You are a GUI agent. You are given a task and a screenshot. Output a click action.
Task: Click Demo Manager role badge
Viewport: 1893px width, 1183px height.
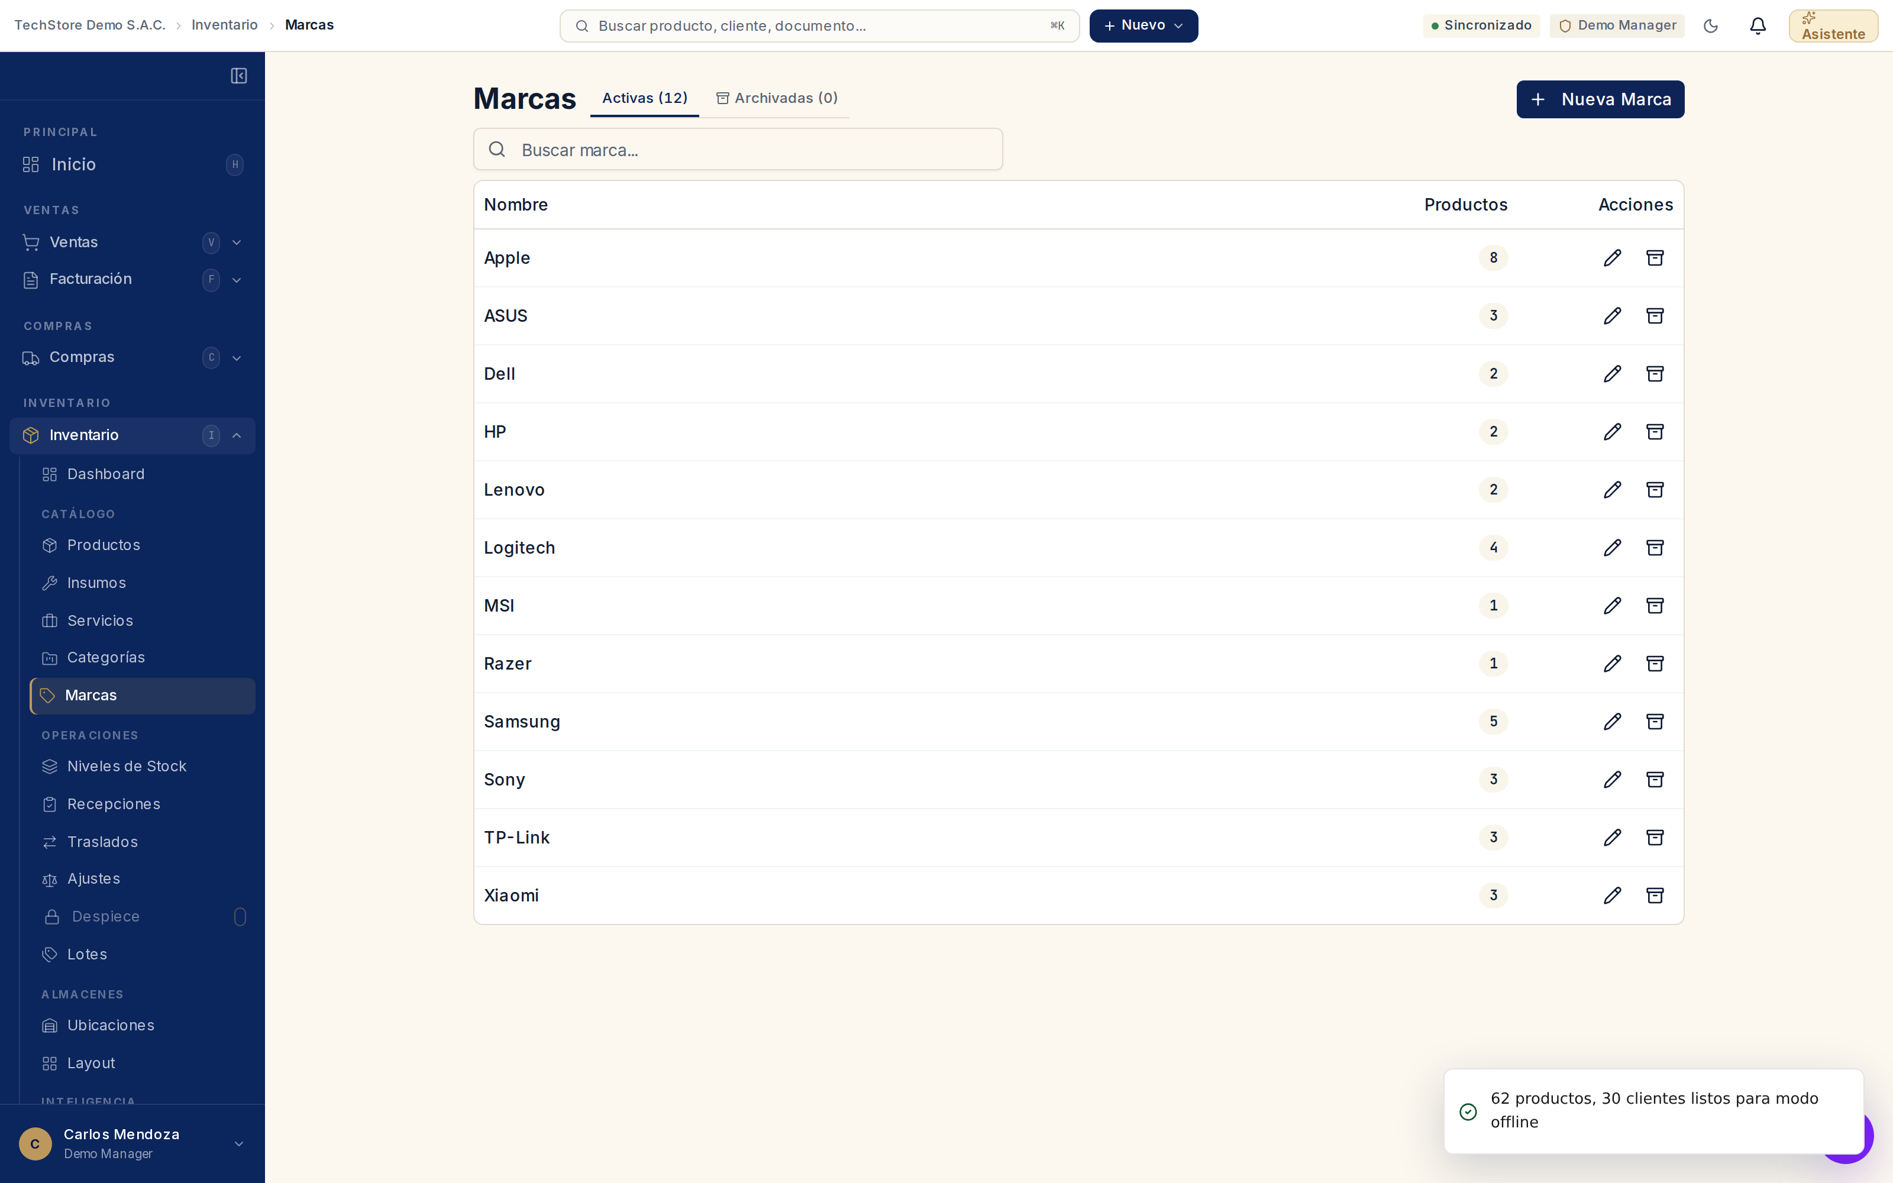coord(1617,26)
